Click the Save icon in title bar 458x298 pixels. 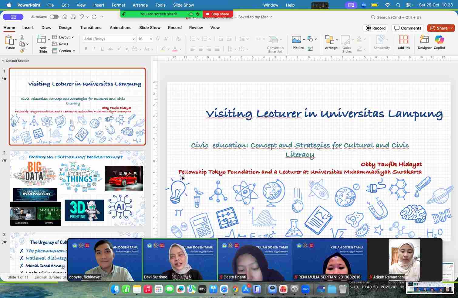(73, 17)
